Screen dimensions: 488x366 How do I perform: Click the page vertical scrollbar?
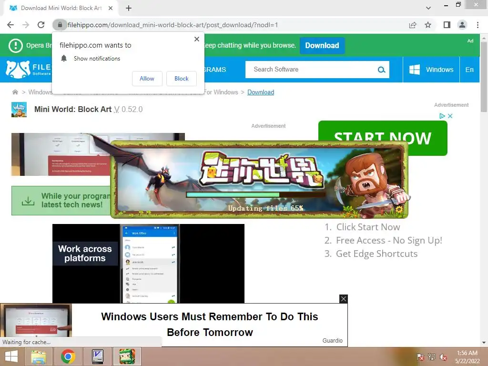484,77
